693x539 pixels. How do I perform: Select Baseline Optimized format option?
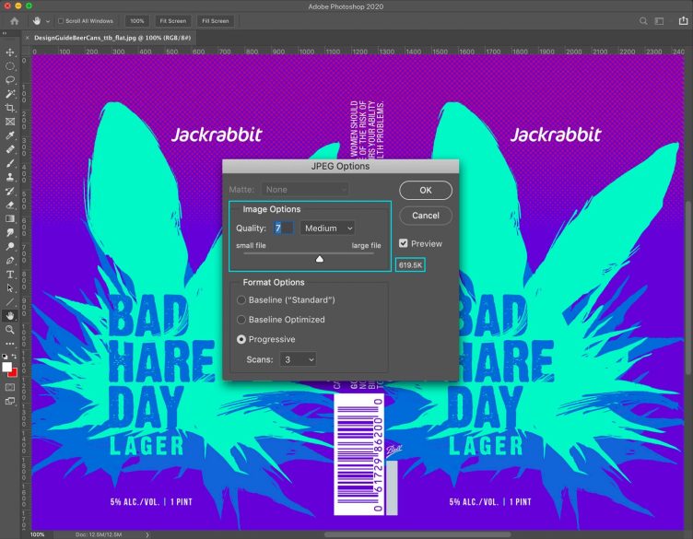pyautogui.click(x=241, y=320)
